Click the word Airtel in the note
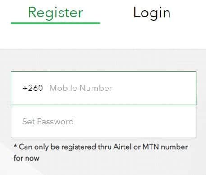Image resolution: width=206 pixels, height=175 pixels. click(123, 147)
